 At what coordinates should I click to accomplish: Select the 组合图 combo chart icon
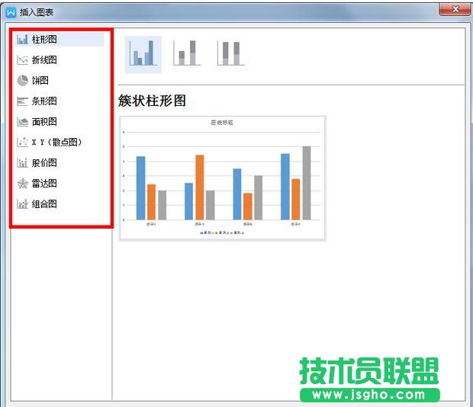click(x=22, y=204)
